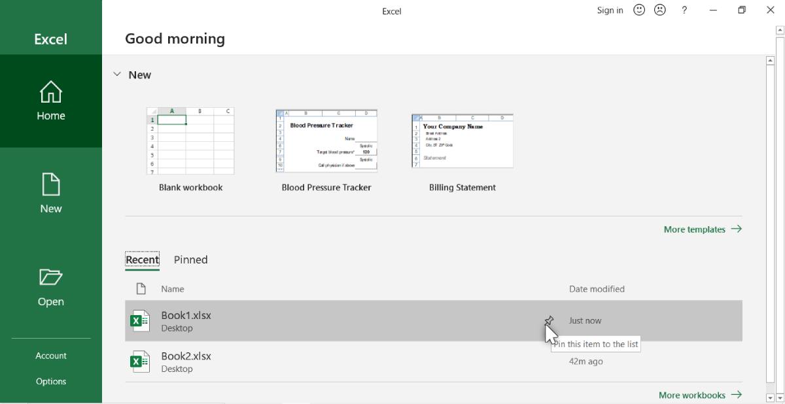Open Excel Options

pyautogui.click(x=51, y=381)
